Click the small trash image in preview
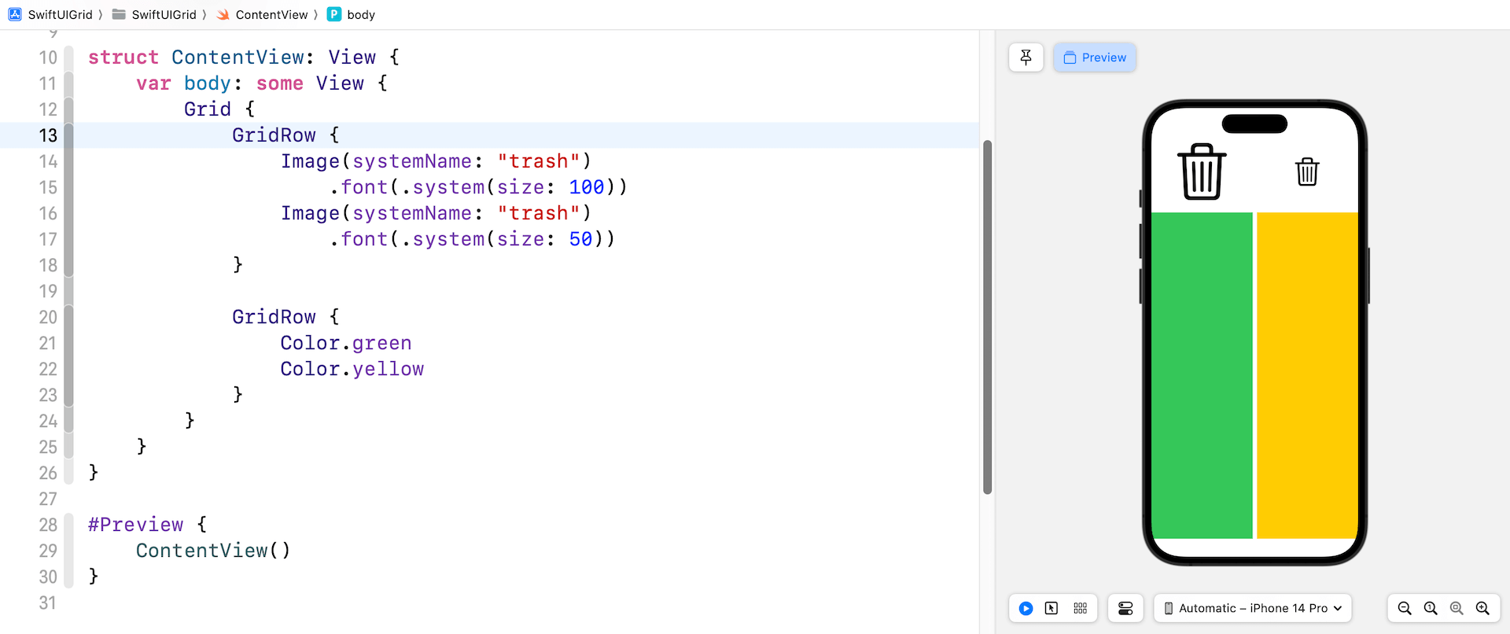 tap(1307, 171)
